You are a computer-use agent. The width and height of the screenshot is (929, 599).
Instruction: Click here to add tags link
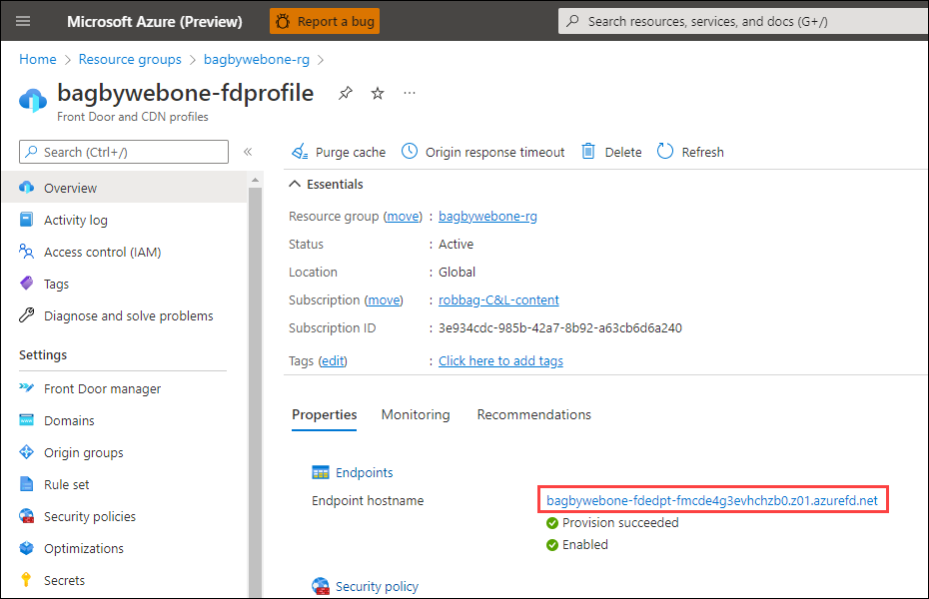tap(500, 361)
